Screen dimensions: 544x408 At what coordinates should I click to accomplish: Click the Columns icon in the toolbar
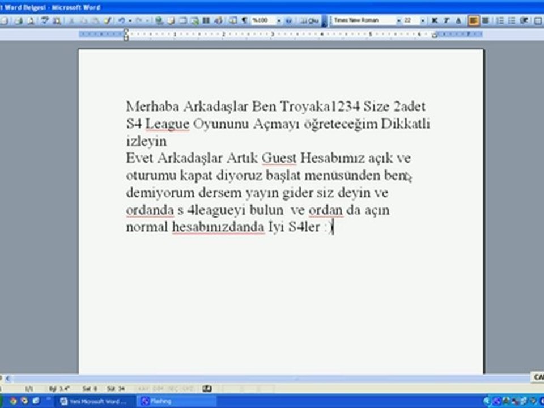206,21
